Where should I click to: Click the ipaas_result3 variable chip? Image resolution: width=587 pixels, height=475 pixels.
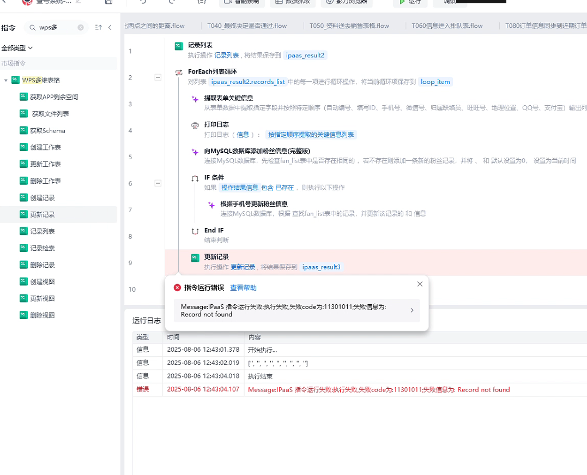tap(322, 267)
